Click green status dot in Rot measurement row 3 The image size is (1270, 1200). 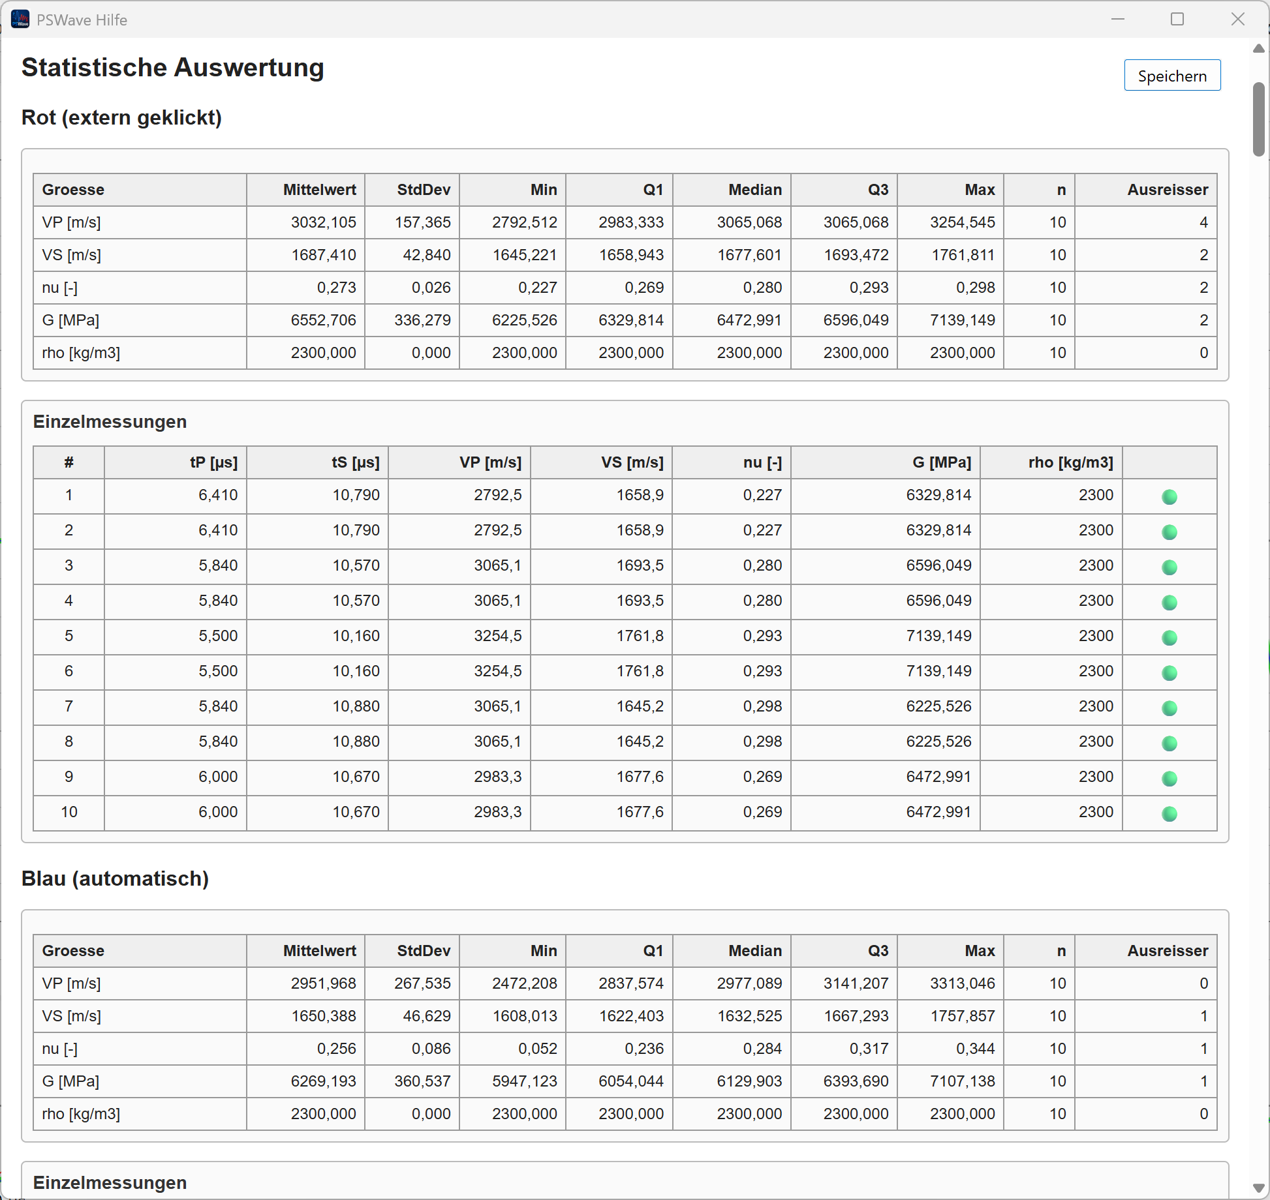click(x=1169, y=567)
